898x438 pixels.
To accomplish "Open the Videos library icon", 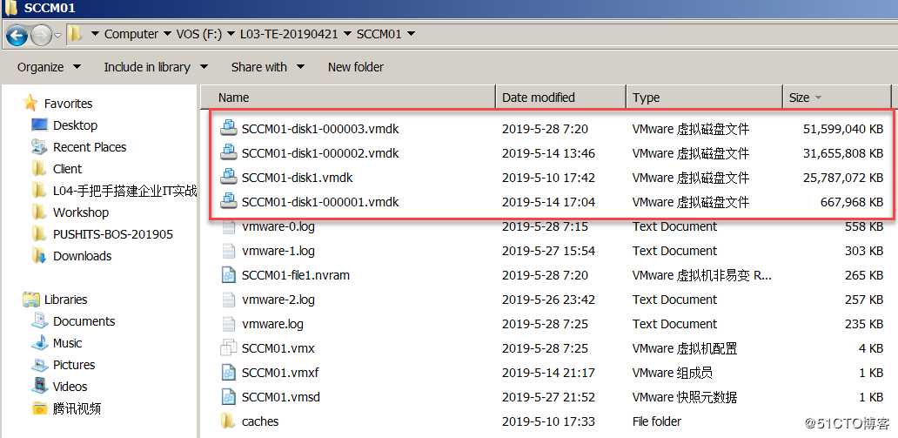I will (39, 387).
